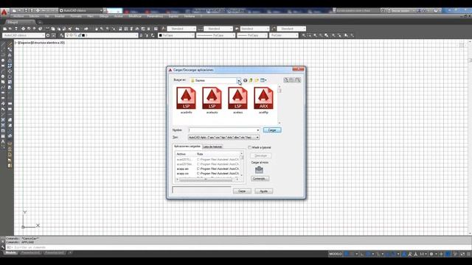472x265 pixels.
Task: Click the Cargar al inicio briefcase icon
Action: click(x=259, y=170)
